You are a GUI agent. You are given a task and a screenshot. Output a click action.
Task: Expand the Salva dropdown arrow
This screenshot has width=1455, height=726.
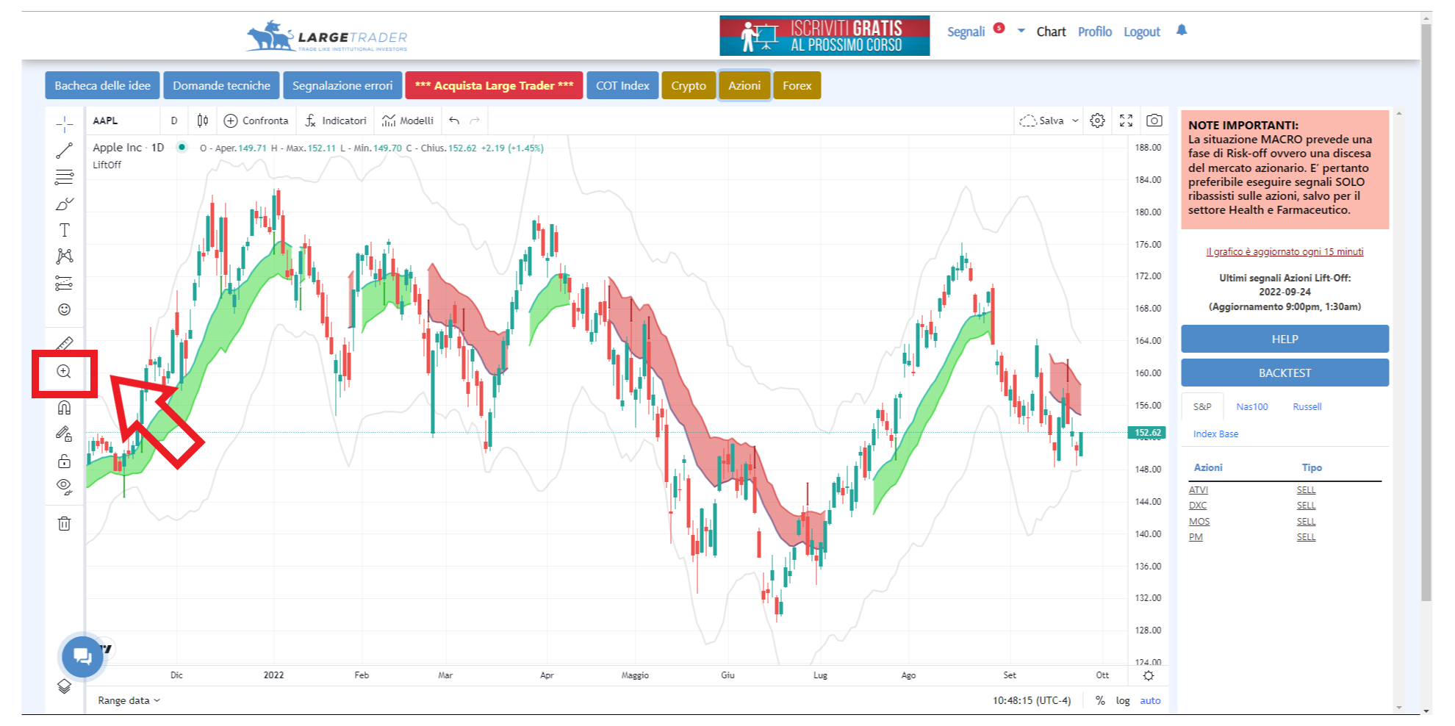(x=1075, y=121)
